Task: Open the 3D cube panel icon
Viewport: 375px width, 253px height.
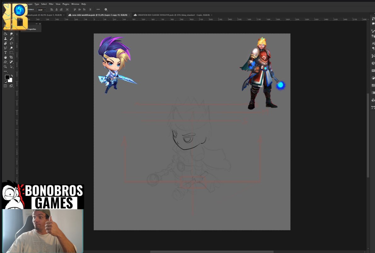Action: tap(373, 63)
